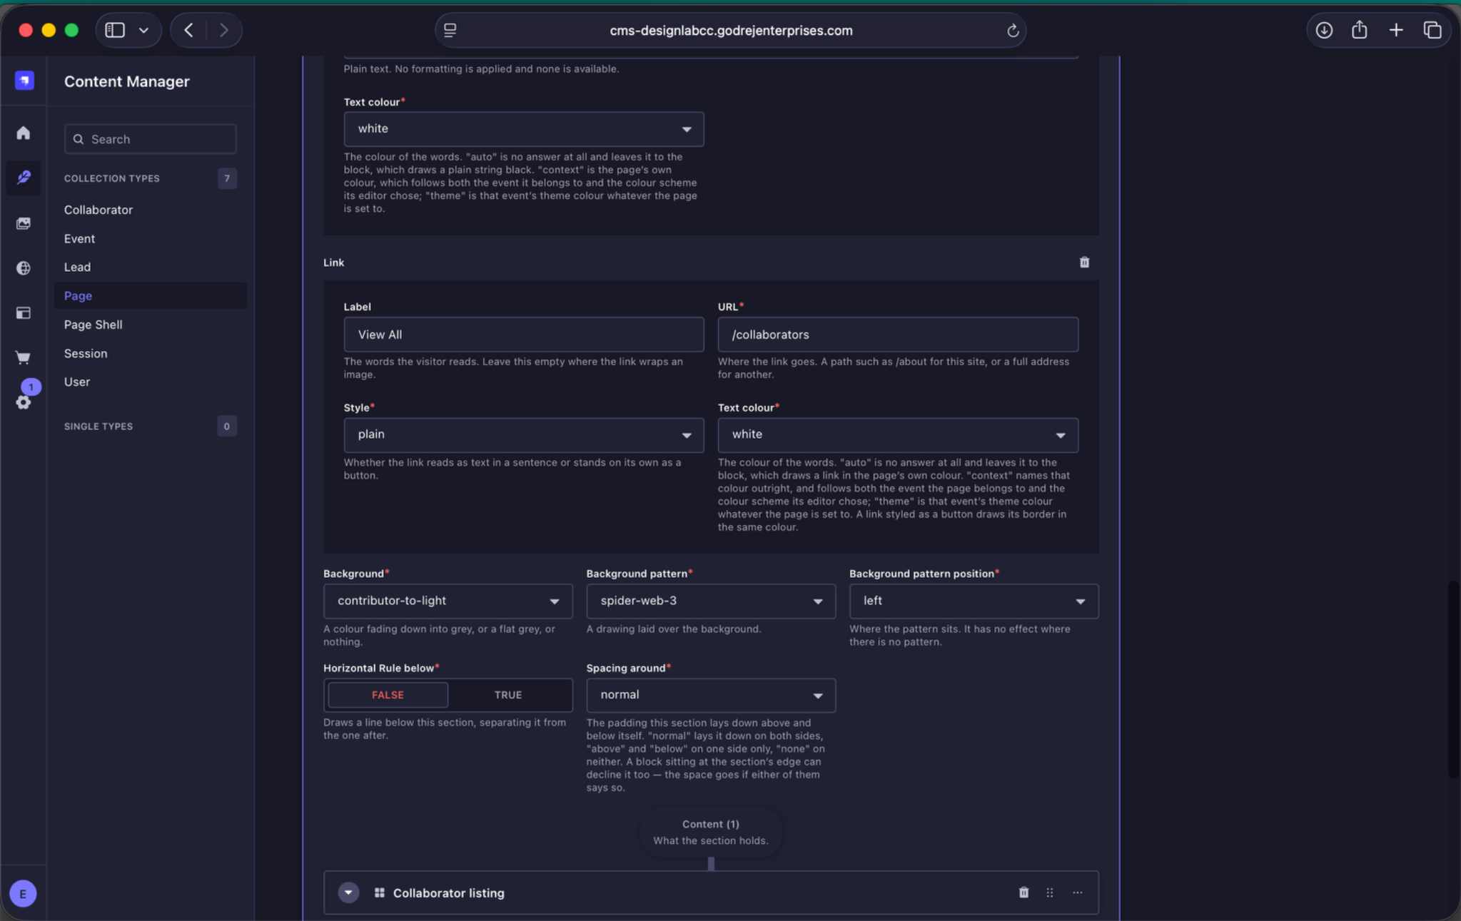Open Media Library icon in sidebar
This screenshot has width=1461, height=921.
tap(24, 223)
